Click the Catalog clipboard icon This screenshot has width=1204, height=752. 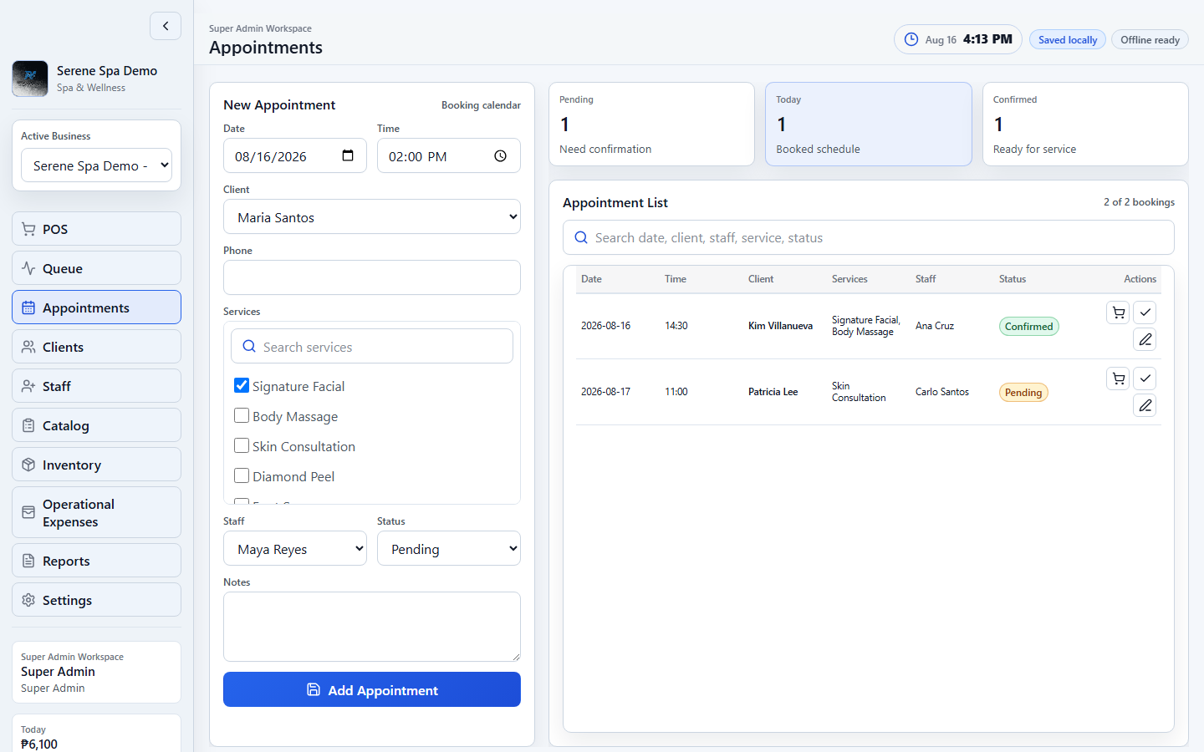coord(28,425)
